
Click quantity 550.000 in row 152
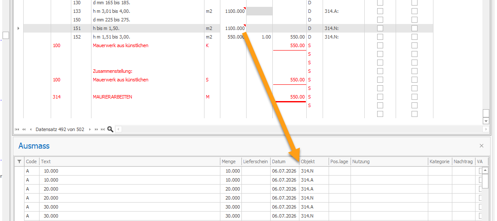(236, 37)
